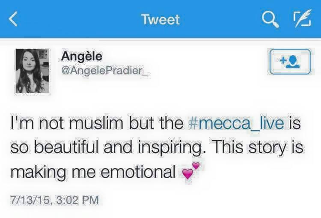Tap 'This story is' in tweet text
This screenshot has height=218, width=321.
pyautogui.click(x=256, y=148)
